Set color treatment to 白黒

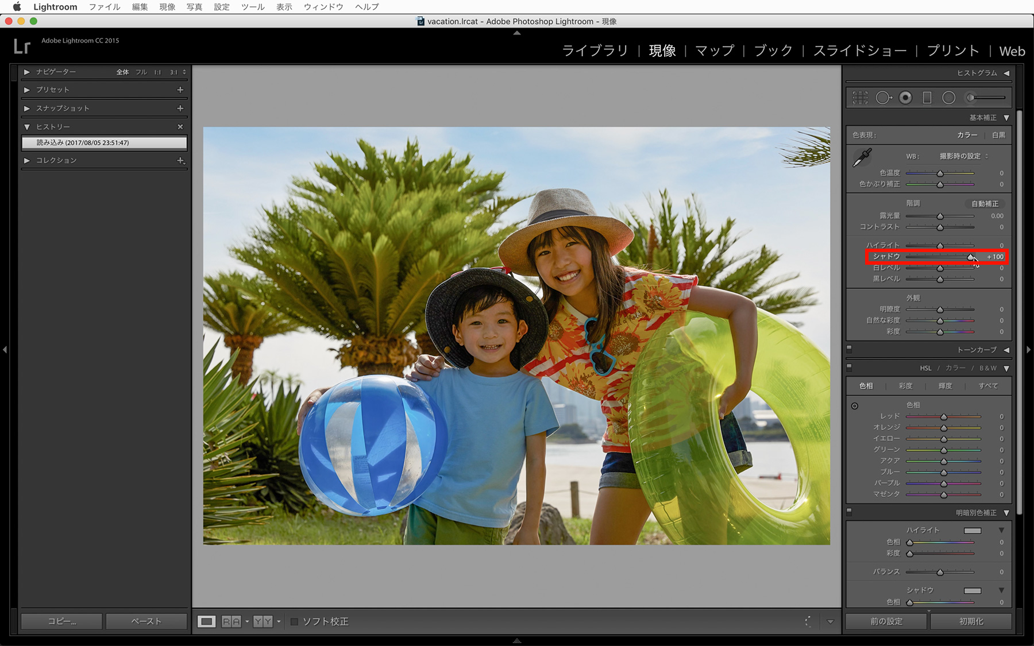[998, 135]
